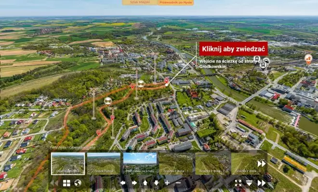
Task: Toggle fullscreen mode
Action: pos(238,183)
